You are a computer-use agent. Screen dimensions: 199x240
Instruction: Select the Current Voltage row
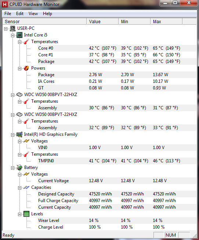[117, 181]
